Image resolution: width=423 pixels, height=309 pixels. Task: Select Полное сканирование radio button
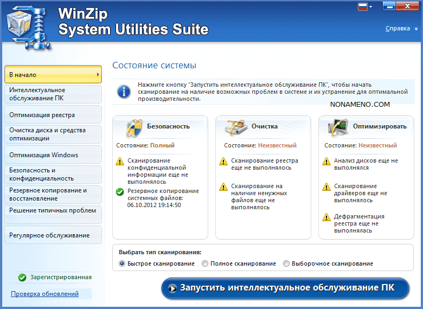pos(204,264)
